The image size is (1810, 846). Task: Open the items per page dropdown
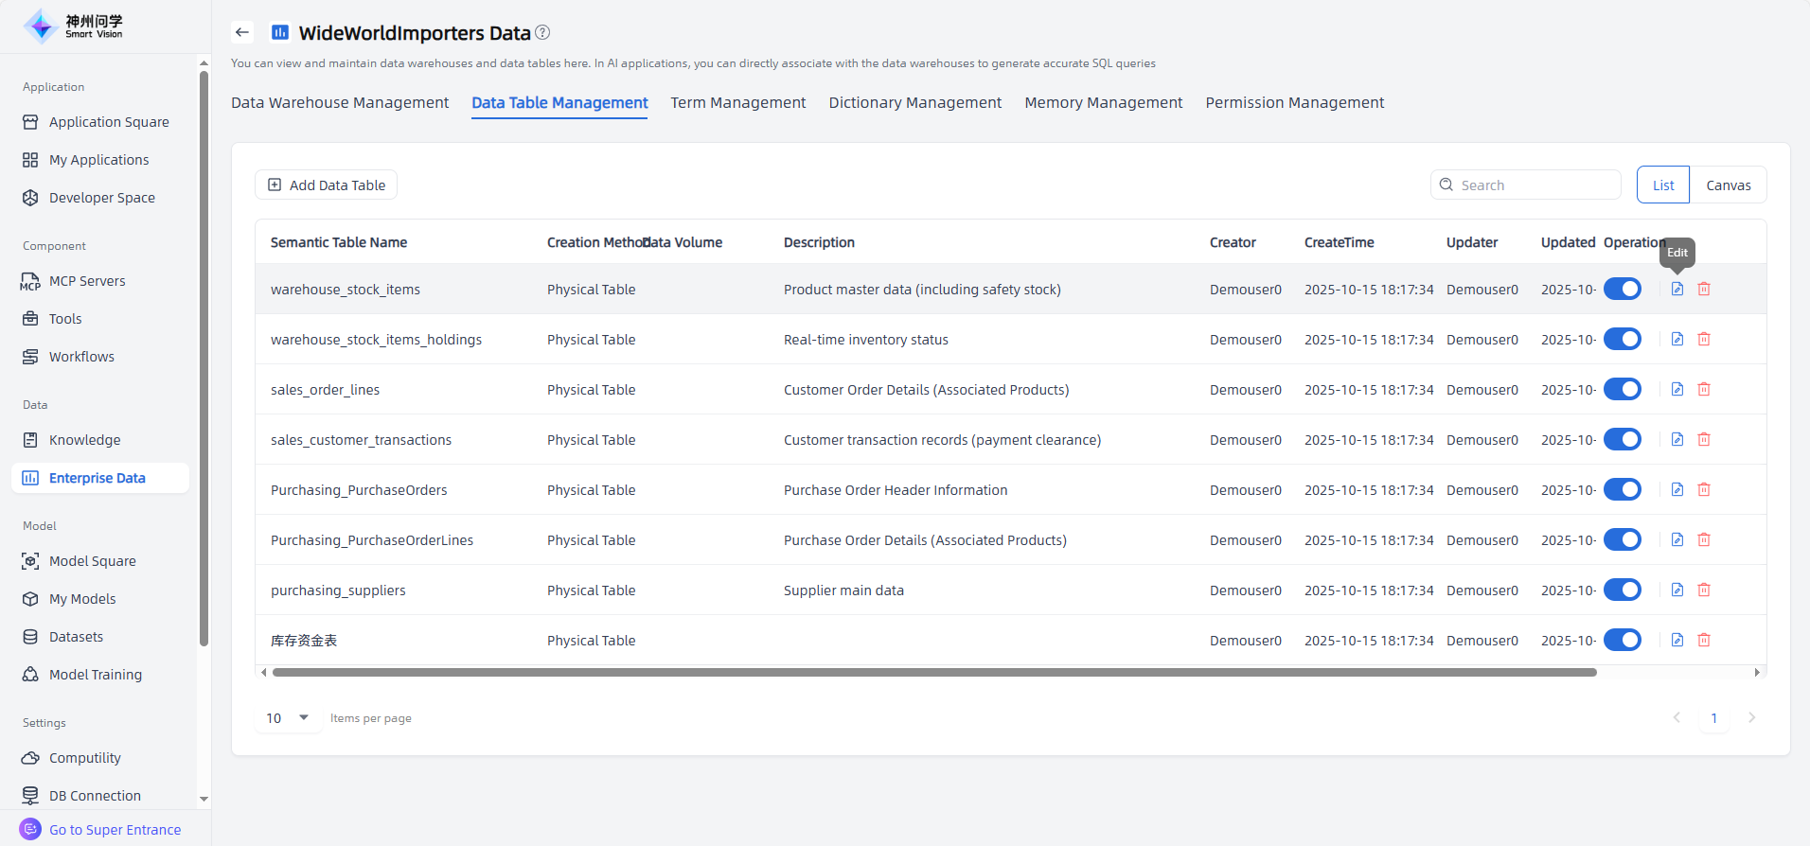[288, 718]
